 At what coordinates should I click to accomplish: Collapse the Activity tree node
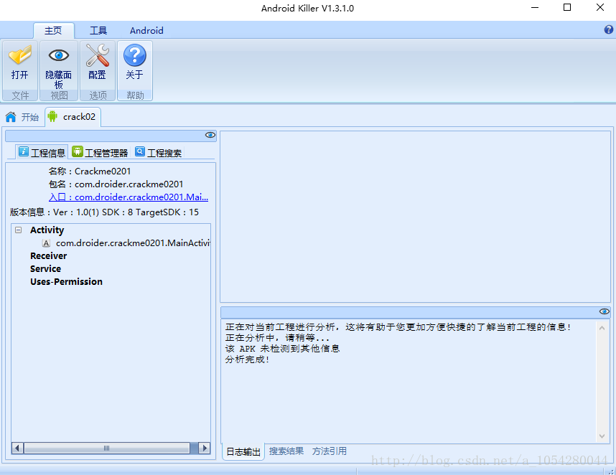[19, 230]
